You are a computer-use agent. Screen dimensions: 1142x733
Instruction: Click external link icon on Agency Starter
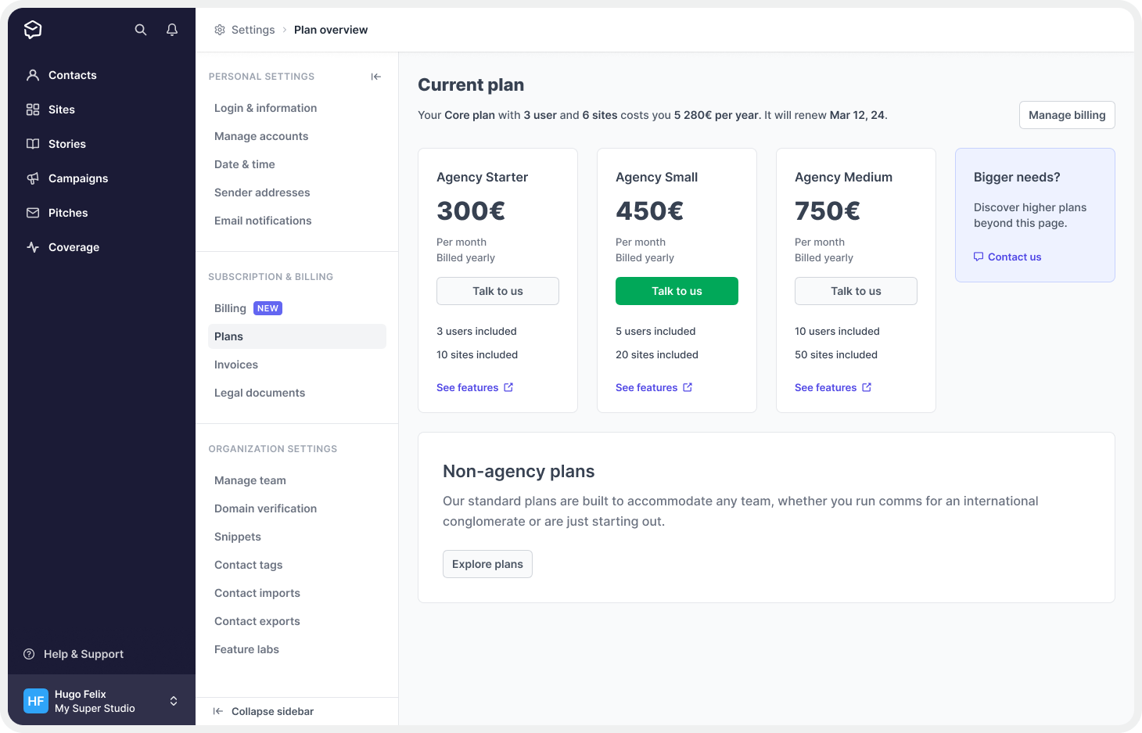(x=508, y=387)
